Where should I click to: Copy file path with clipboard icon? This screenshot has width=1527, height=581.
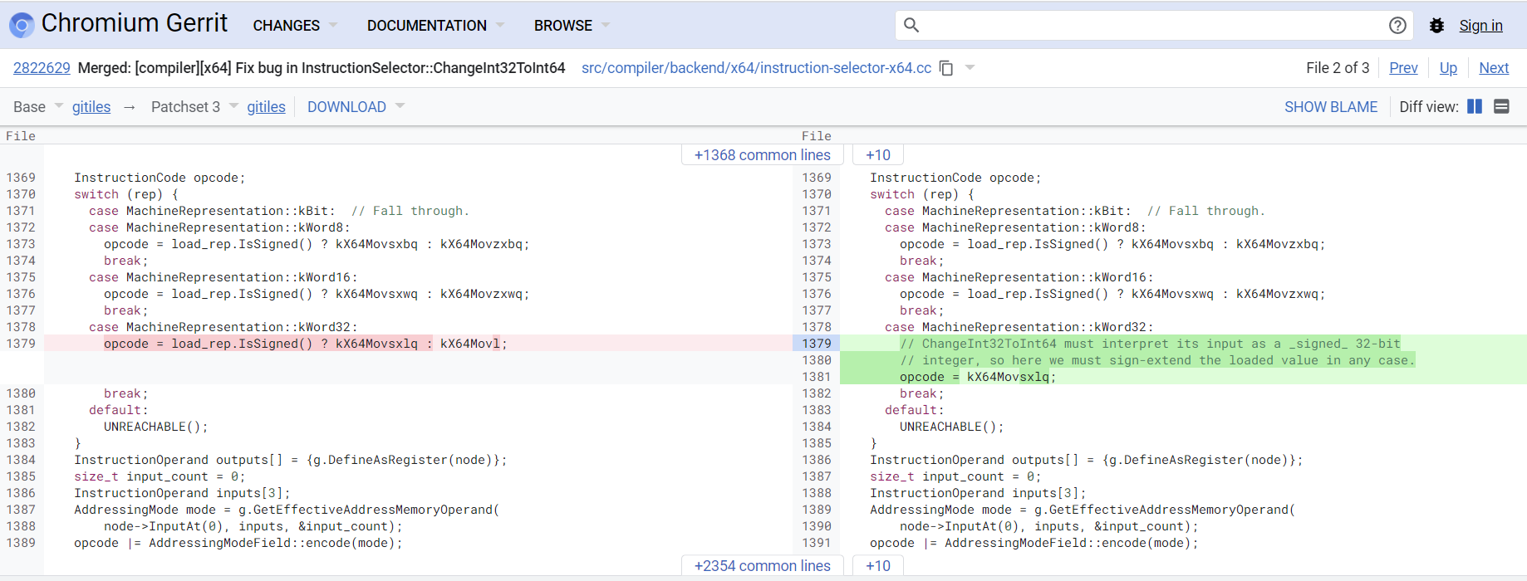[x=946, y=68]
